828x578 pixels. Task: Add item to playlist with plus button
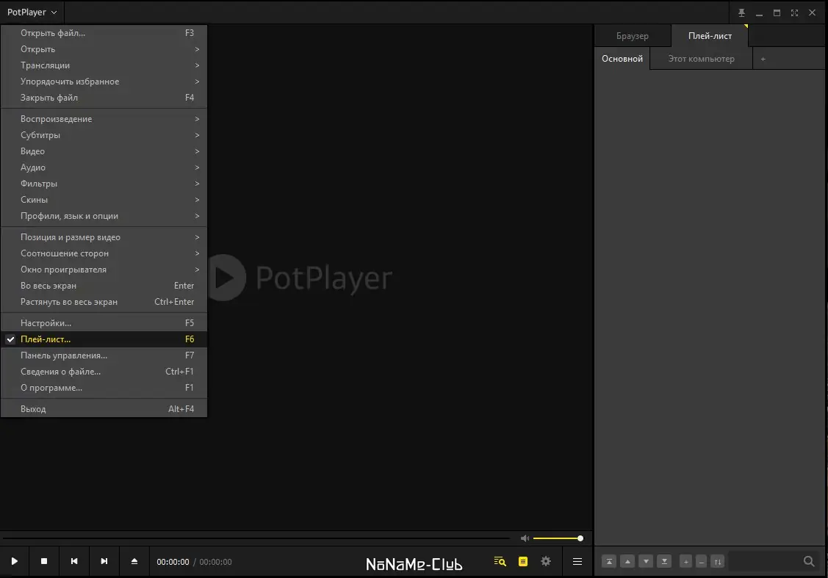coord(686,562)
